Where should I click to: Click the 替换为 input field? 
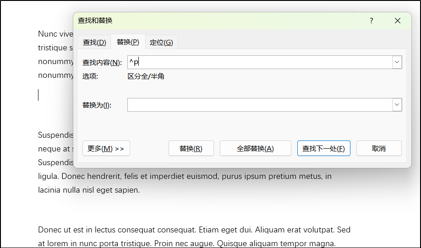coord(260,105)
